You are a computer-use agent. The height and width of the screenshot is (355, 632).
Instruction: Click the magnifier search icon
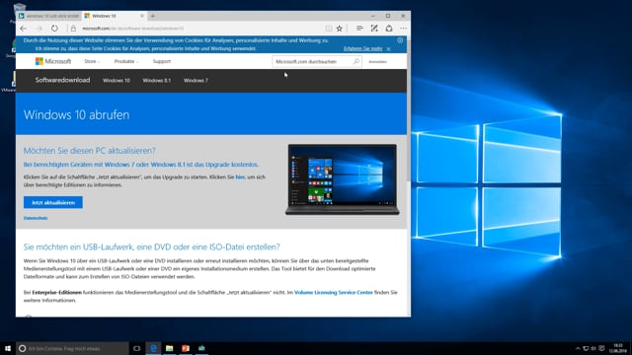pyautogui.click(x=356, y=61)
